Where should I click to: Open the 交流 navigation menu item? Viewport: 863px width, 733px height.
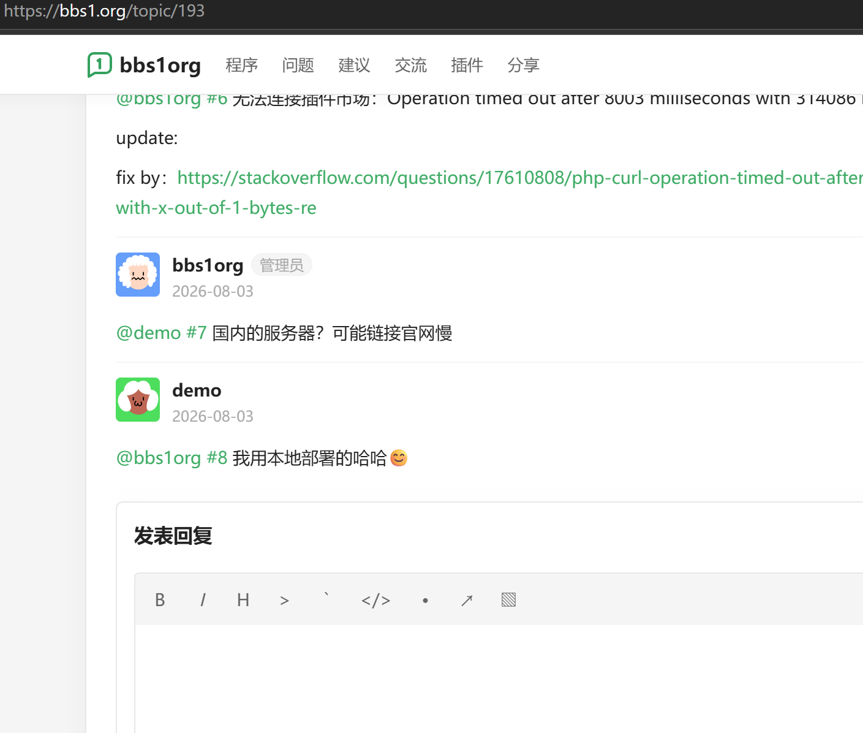coord(410,65)
